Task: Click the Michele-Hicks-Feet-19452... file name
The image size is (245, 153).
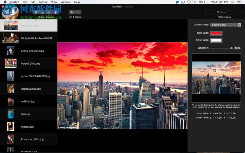Action: coord(38,38)
